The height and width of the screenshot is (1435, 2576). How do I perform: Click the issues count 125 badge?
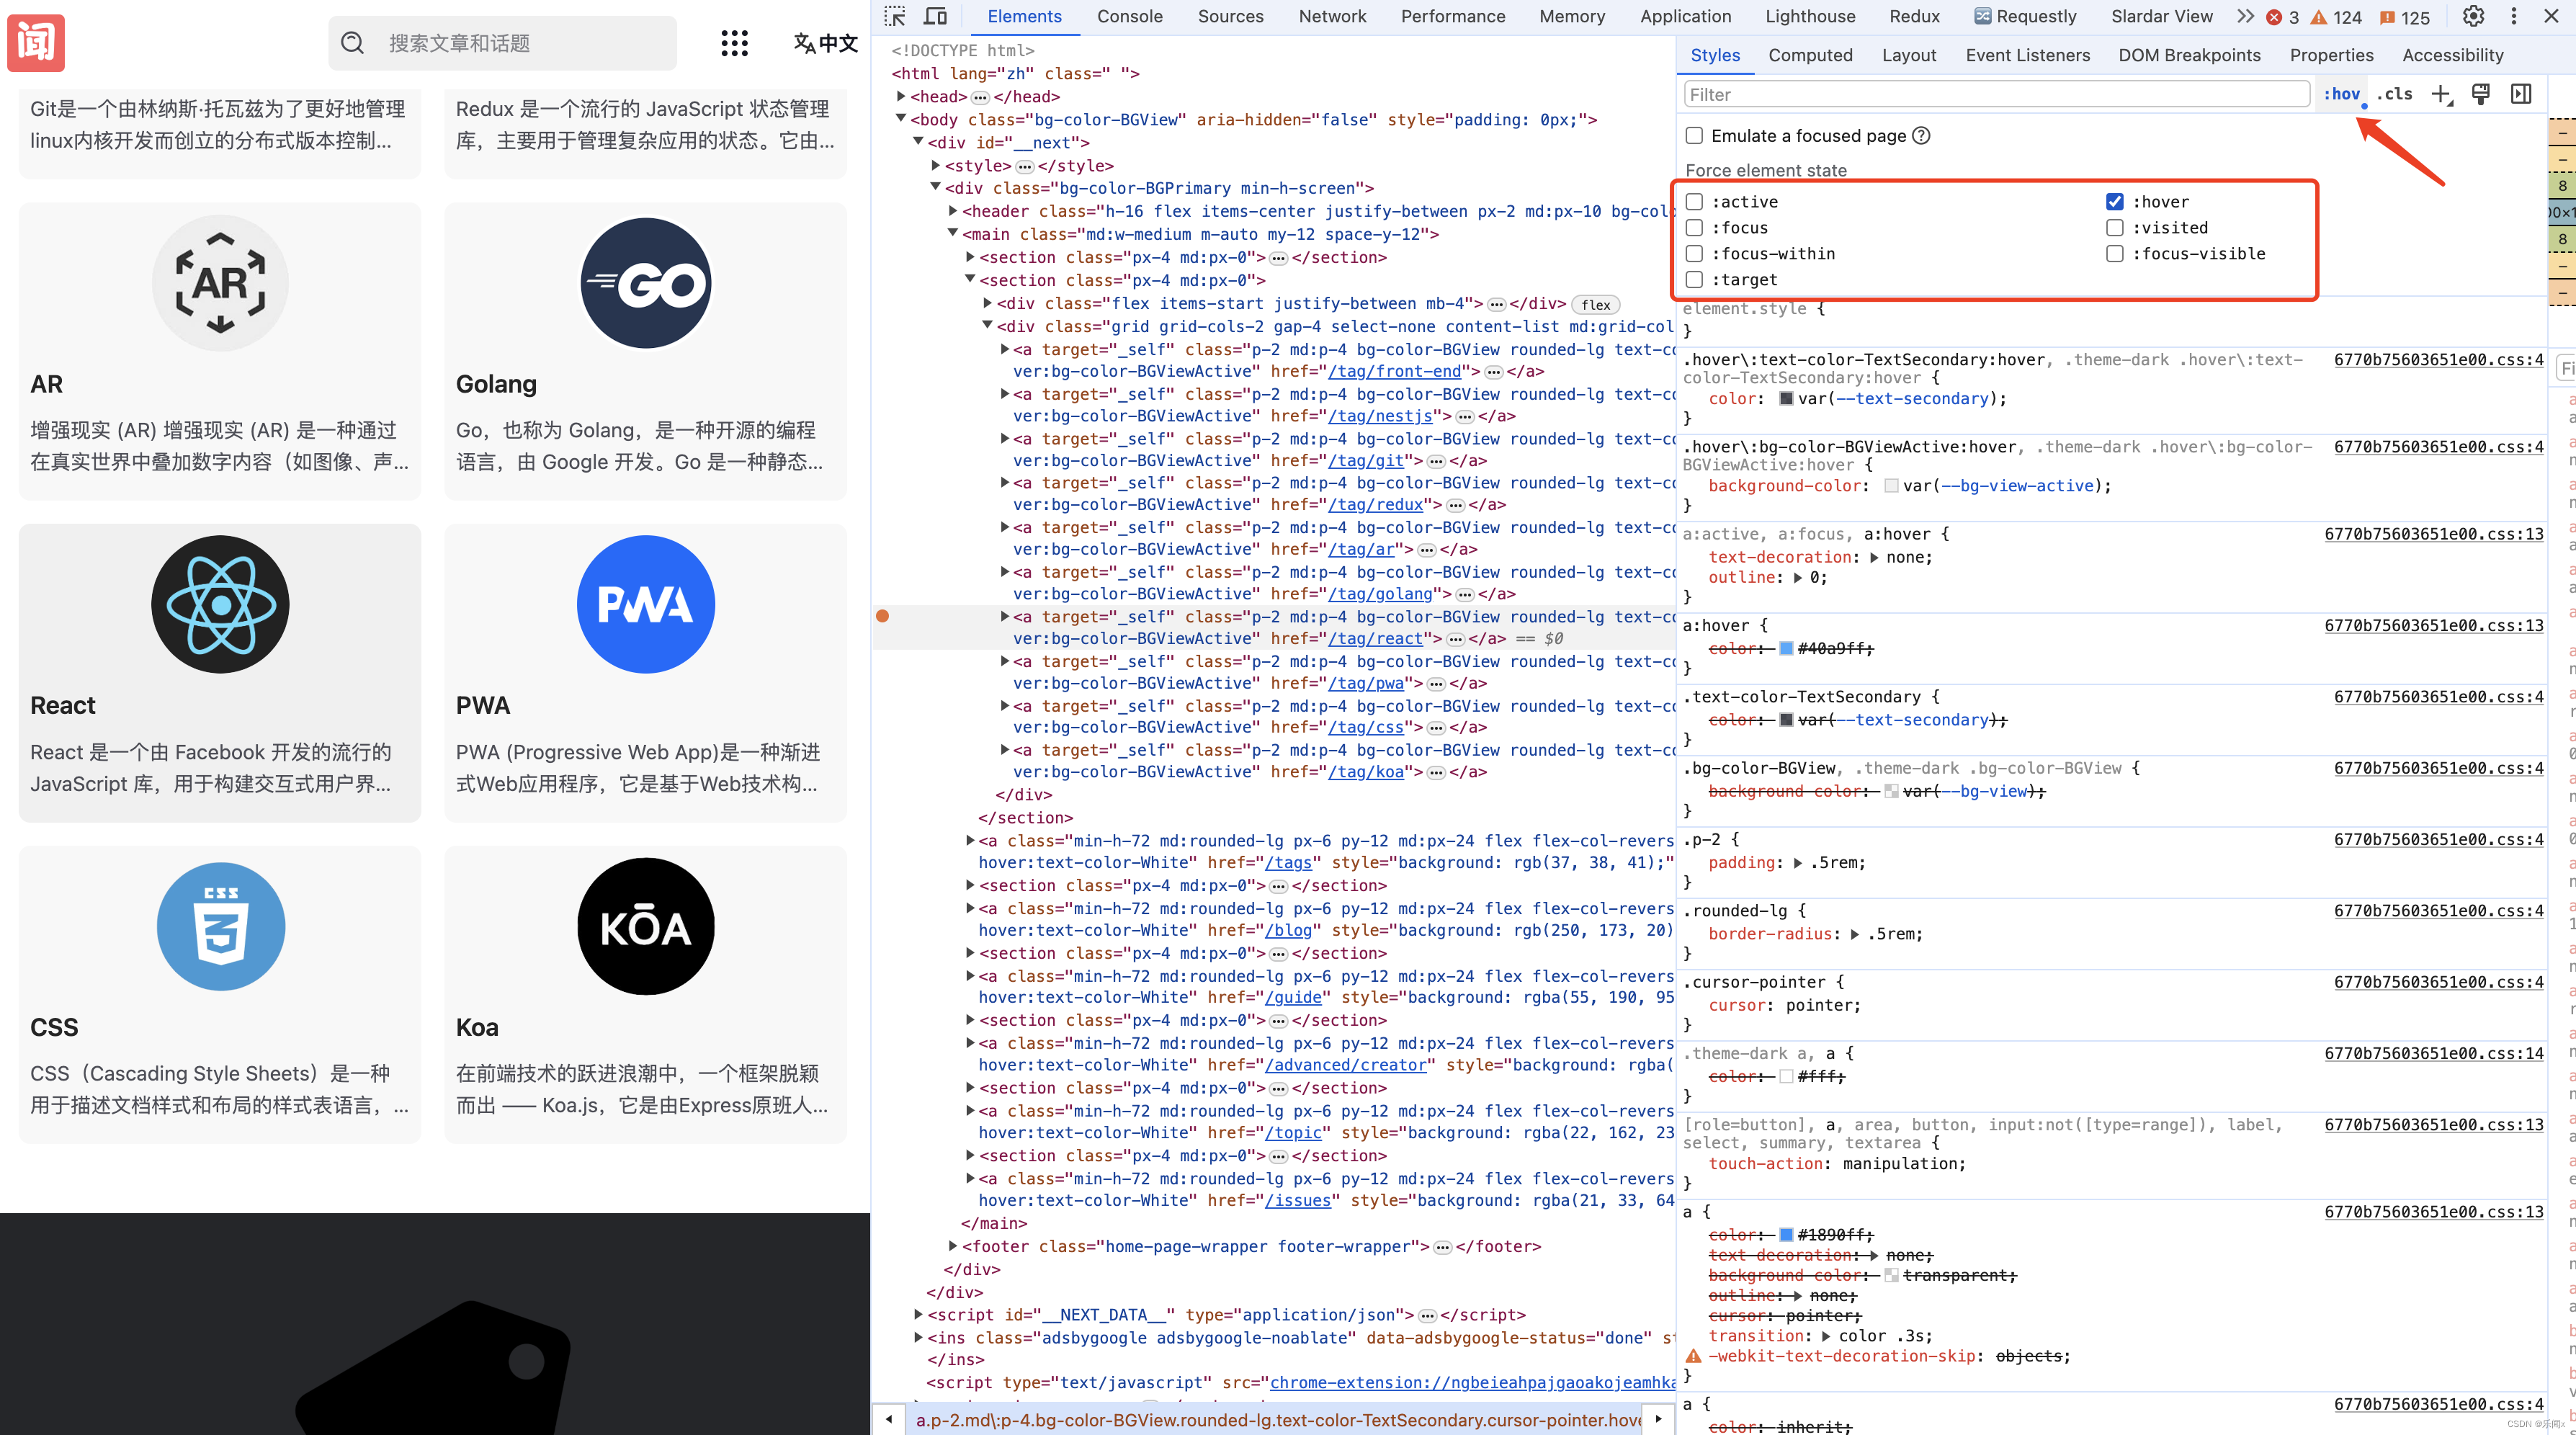coord(2406,17)
